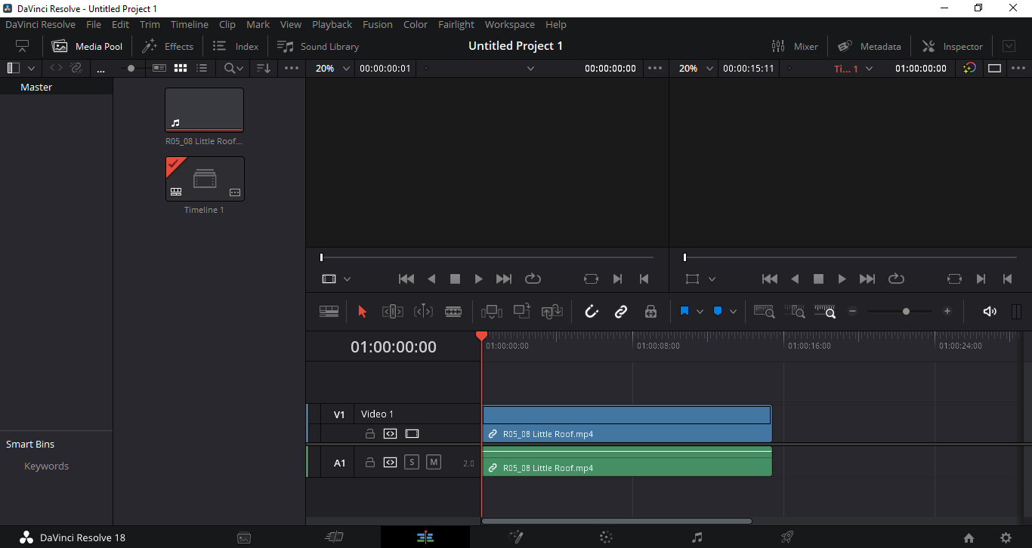
Task: Open the Fusion page icon
Action: pyautogui.click(x=516, y=537)
